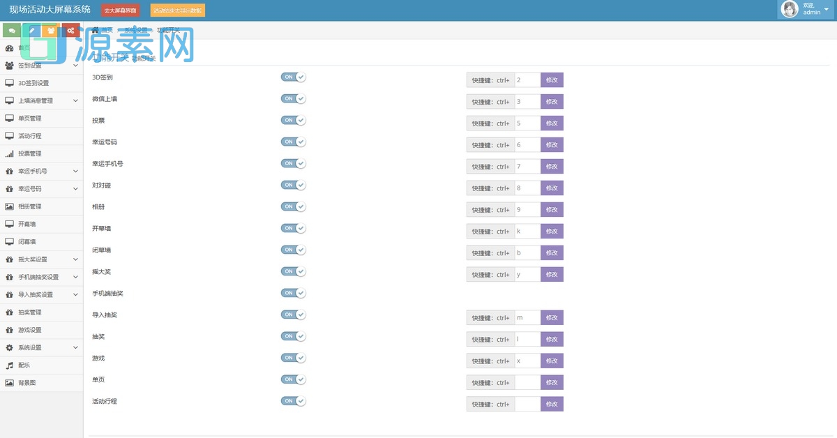Click the orange export data button in header
Image resolution: width=837 pixels, height=438 pixels.
coord(178,10)
